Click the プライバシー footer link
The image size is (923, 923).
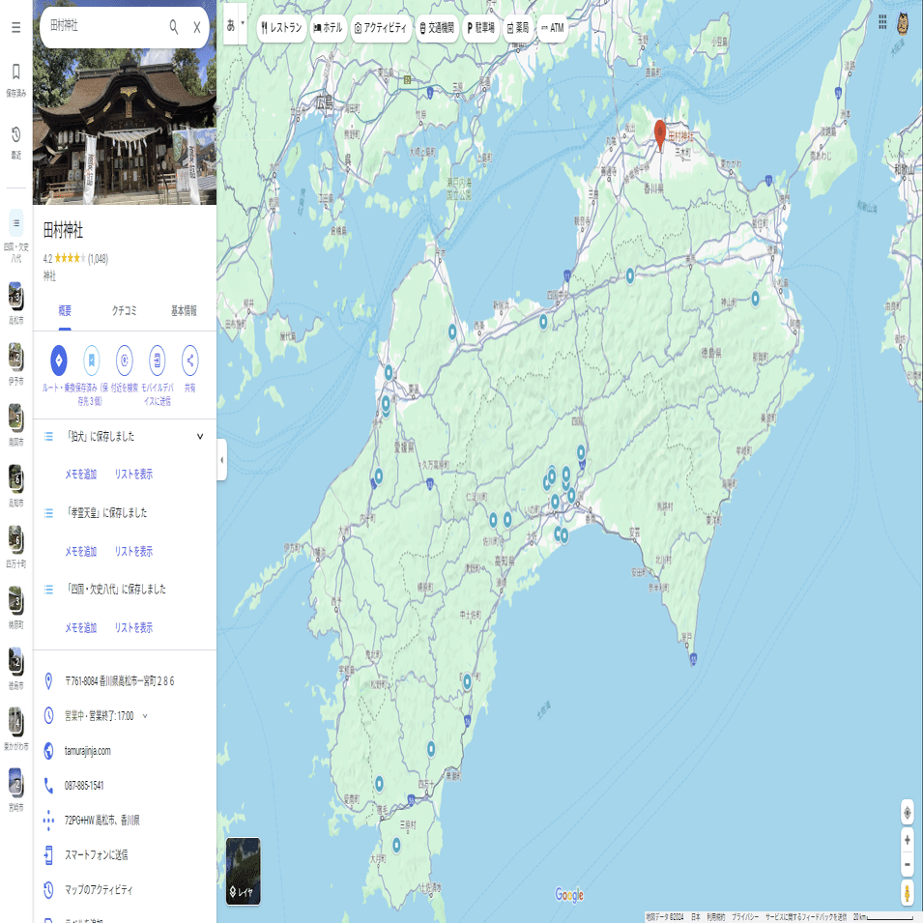[x=744, y=917]
